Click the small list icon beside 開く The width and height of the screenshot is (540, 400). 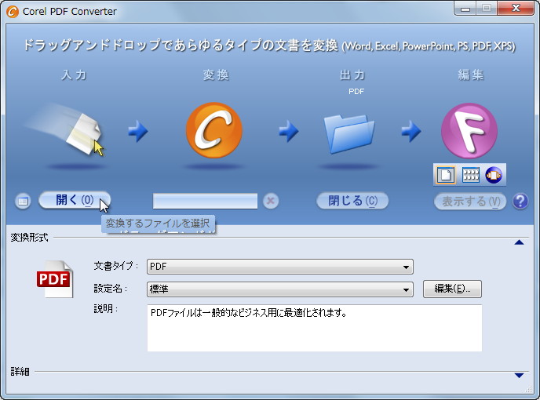23,201
